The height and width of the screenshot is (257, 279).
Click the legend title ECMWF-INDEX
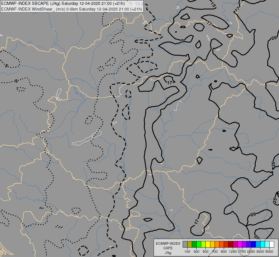[x=168, y=244]
